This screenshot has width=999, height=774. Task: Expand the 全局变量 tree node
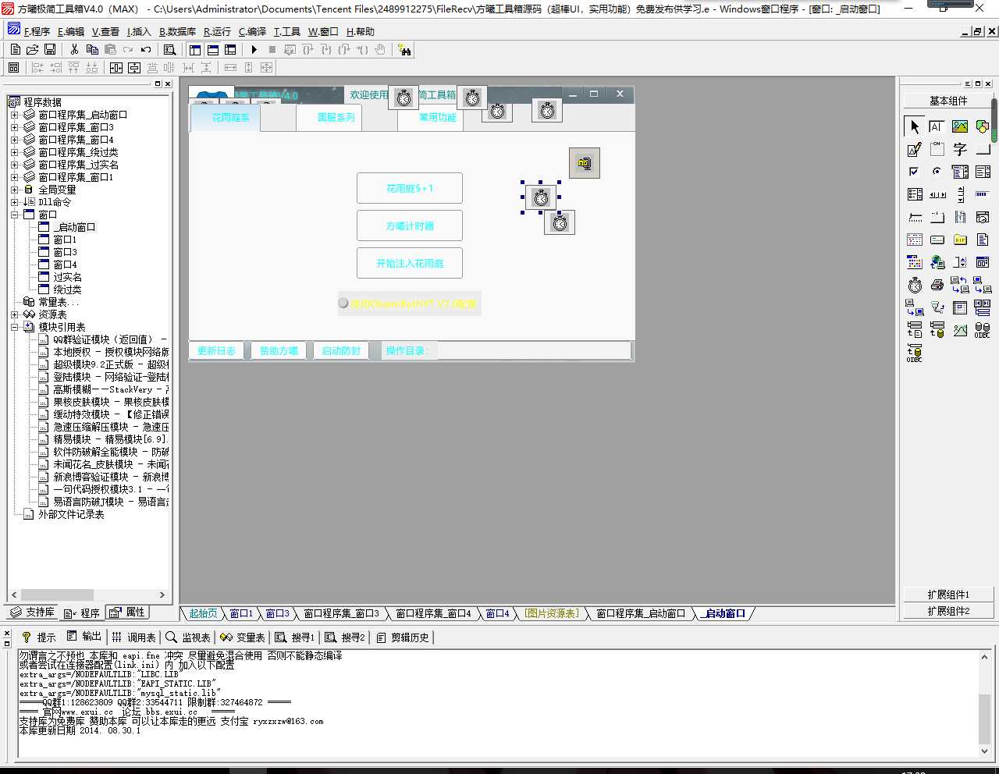[14, 190]
